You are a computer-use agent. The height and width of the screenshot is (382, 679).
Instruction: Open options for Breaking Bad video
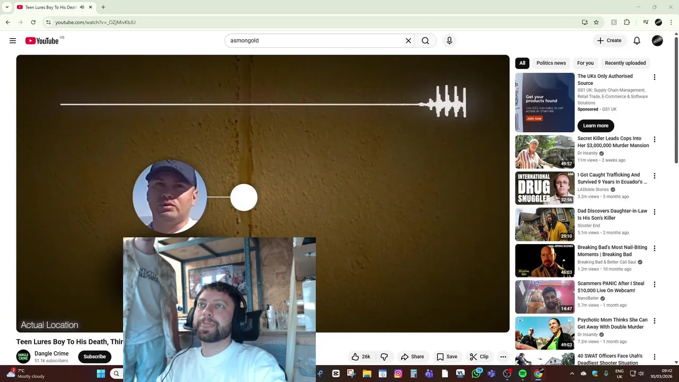click(x=654, y=248)
